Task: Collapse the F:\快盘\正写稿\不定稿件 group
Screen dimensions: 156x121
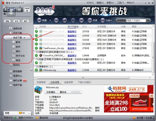Action: point(35,59)
